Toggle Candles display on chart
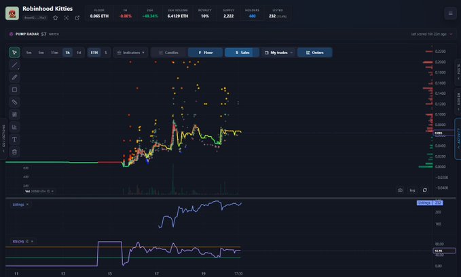This screenshot has width=461, height=277. [169, 53]
